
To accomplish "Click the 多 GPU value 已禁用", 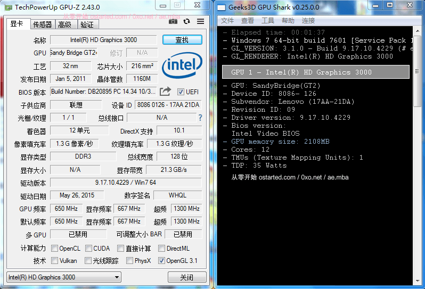I will pyautogui.click(x=78, y=234).
